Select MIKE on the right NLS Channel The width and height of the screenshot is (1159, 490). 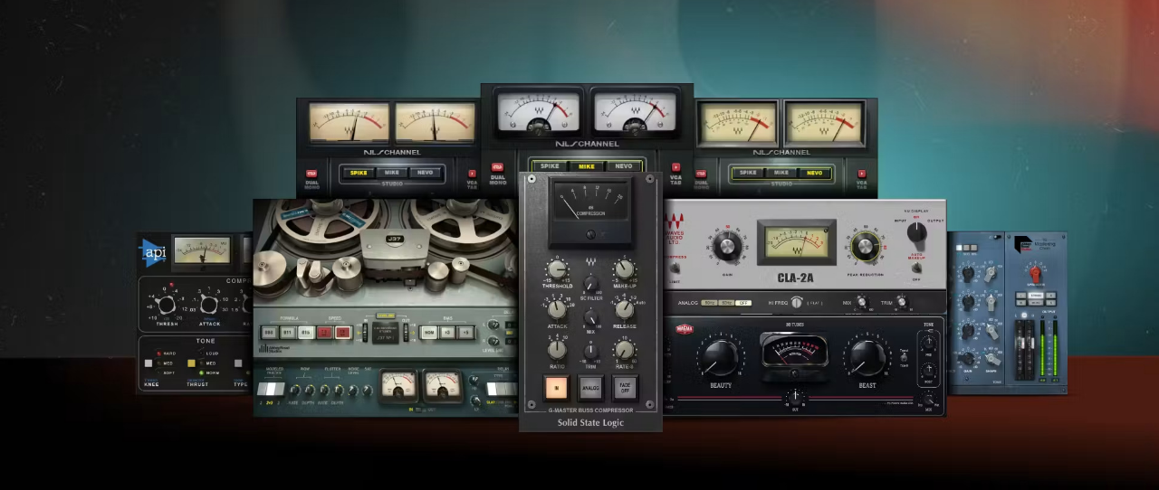(x=781, y=172)
